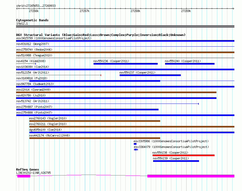Click the nsv442174 (McCarroll2008) label
Screen dimensions: 242x191
click(x=49, y=135)
